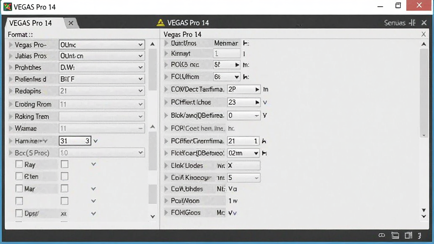Screen dimensions: 434x244
Task: Click the split panel icon beside Senuas
Action: click(x=412, y=23)
